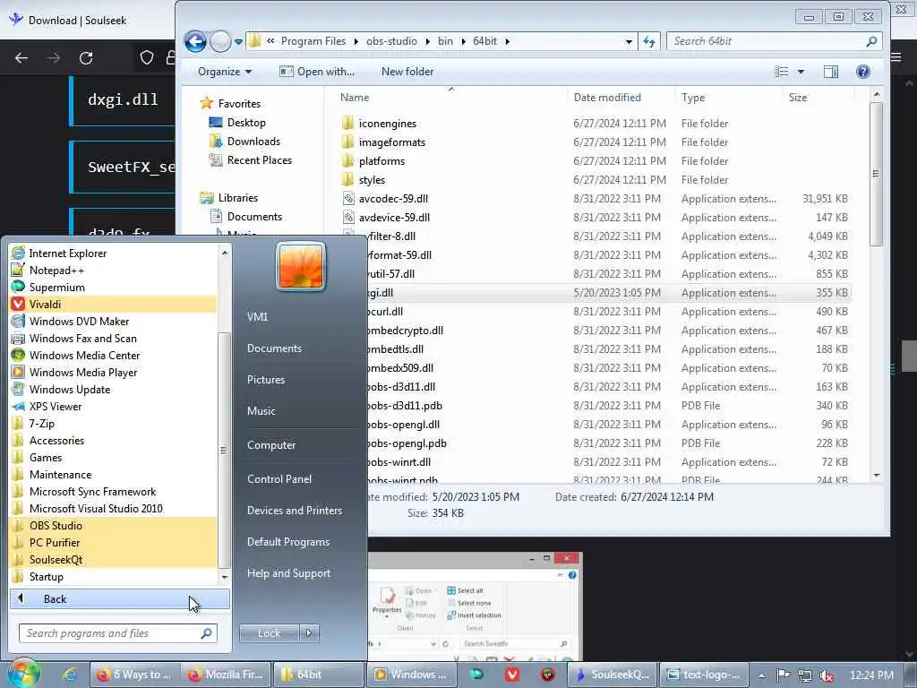Open Windows DVD Maker
The width and height of the screenshot is (917, 688).
pos(114,322)
